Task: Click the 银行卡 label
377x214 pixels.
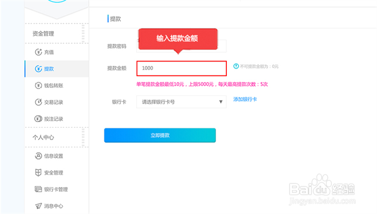Action: click(x=119, y=101)
